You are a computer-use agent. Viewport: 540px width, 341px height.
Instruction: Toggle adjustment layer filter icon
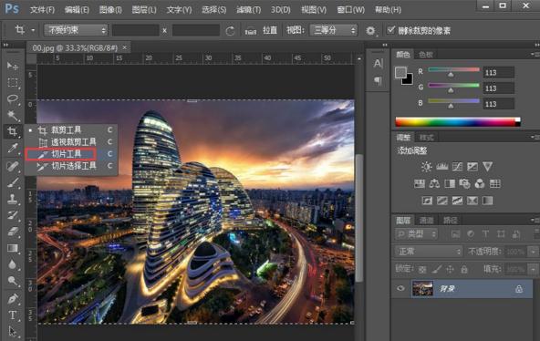coord(471,234)
